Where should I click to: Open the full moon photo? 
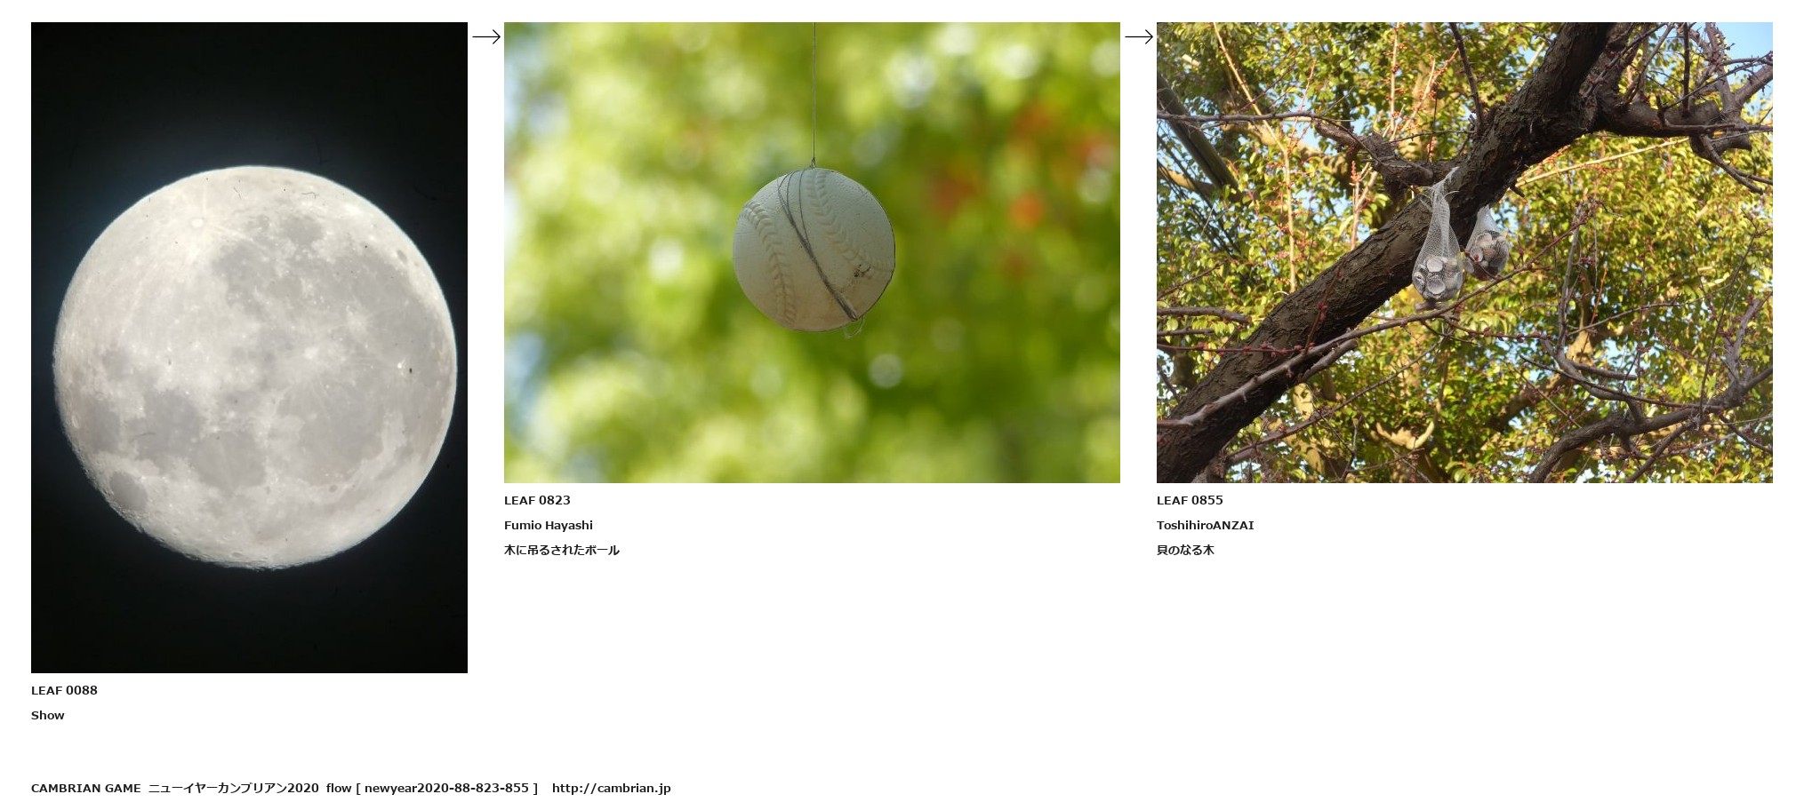pyautogui.click(x=249, y=347)
